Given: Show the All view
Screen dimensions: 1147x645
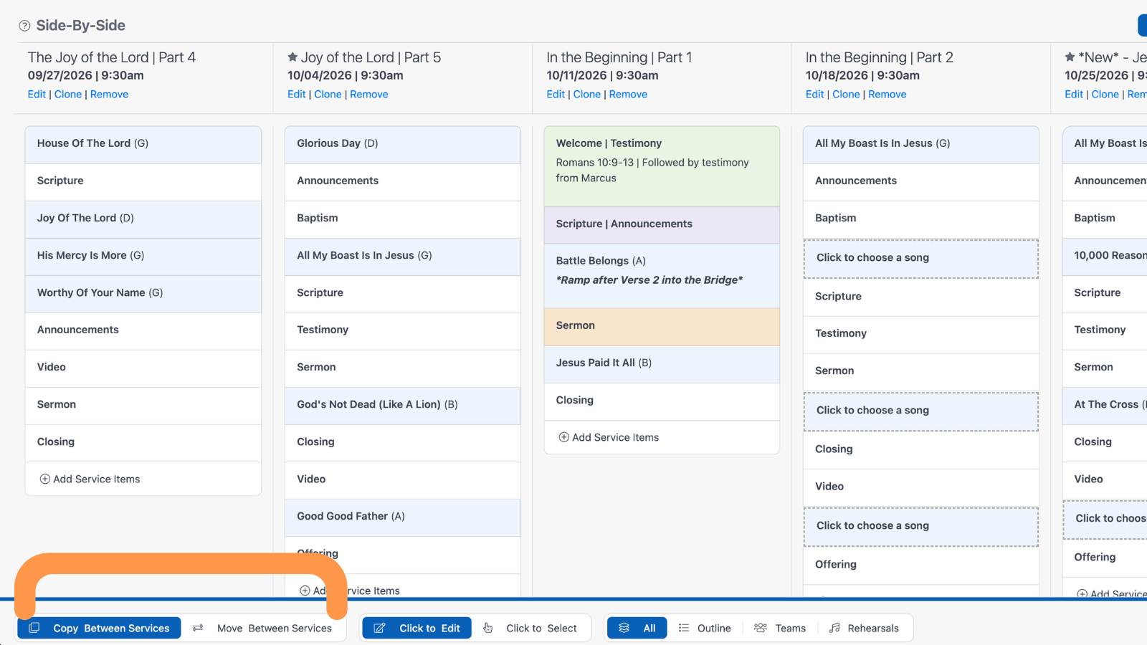Looking at the screenshot, I should coord(637,628).
